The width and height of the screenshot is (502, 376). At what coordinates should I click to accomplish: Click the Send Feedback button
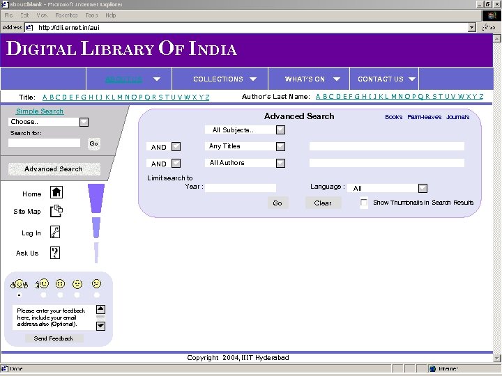pyautogui.click(x=54, y=338)
